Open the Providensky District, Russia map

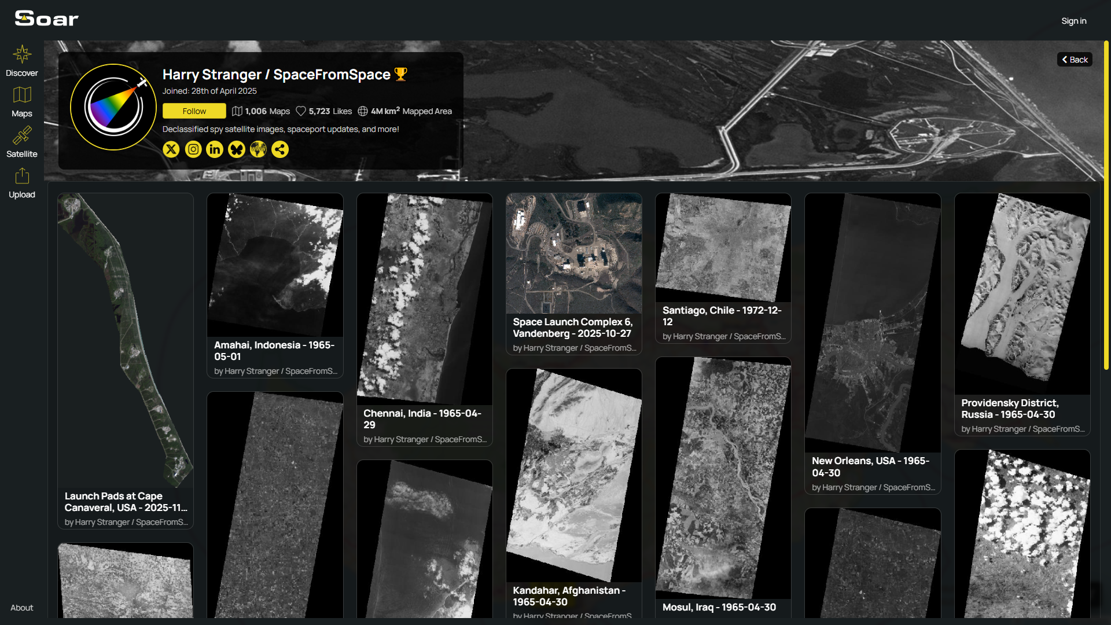point(1022,294)
